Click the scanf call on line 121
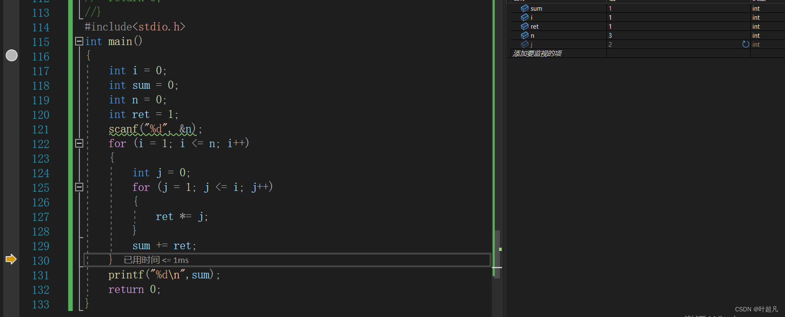The image size is (785, 317). click(155, 129)
